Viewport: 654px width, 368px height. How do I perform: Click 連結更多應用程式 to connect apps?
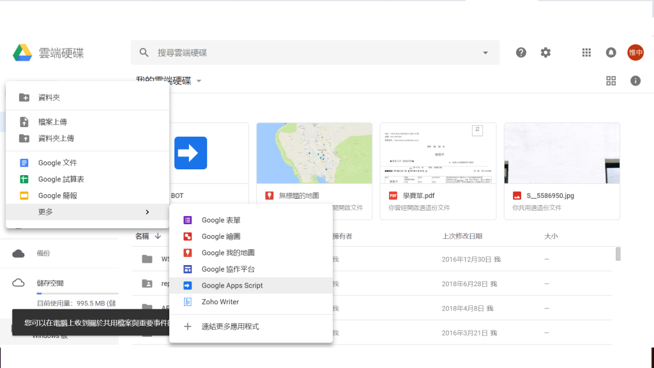click(x=251, y=326)
